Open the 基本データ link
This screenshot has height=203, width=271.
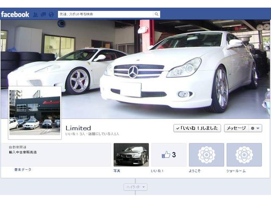tap(23, 170)
